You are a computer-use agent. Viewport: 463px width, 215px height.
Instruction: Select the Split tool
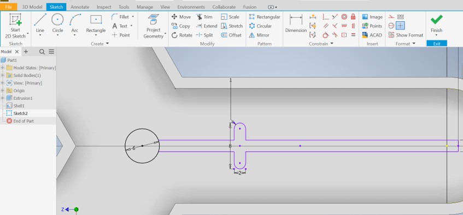[204, 35]
